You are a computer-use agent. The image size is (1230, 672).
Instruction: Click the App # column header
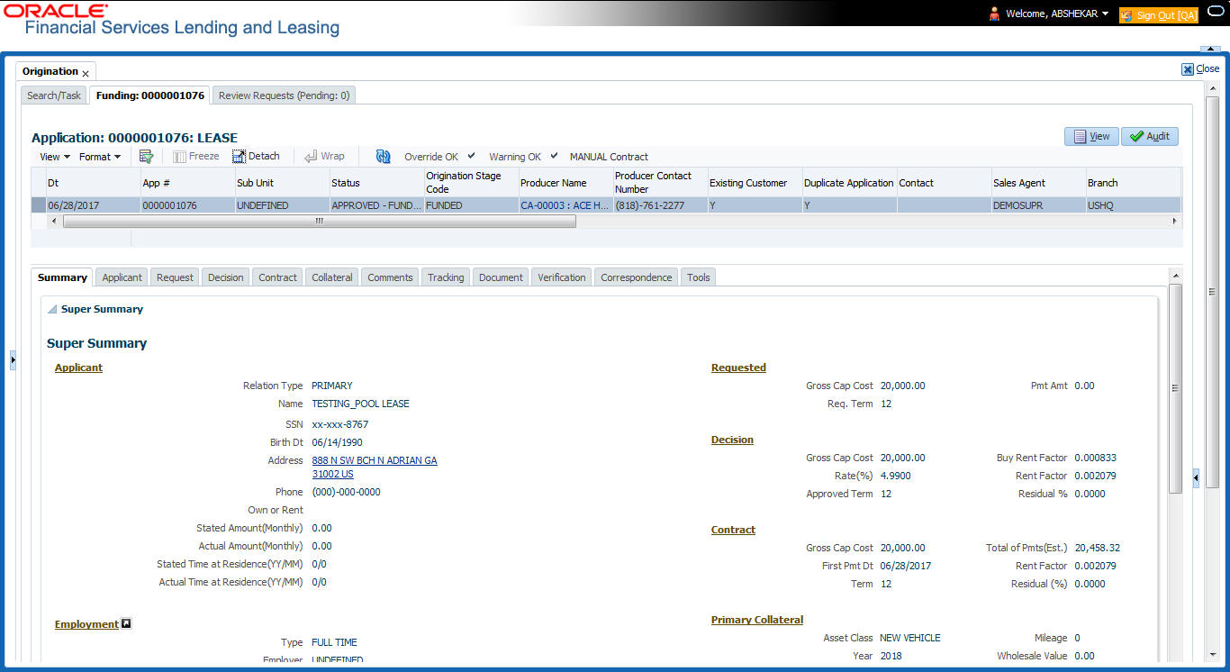click(187, 183)
